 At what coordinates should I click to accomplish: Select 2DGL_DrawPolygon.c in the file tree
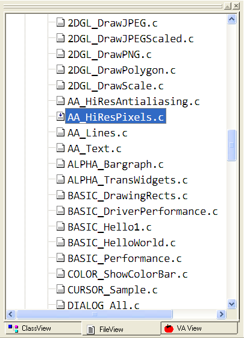coord(122,70)
